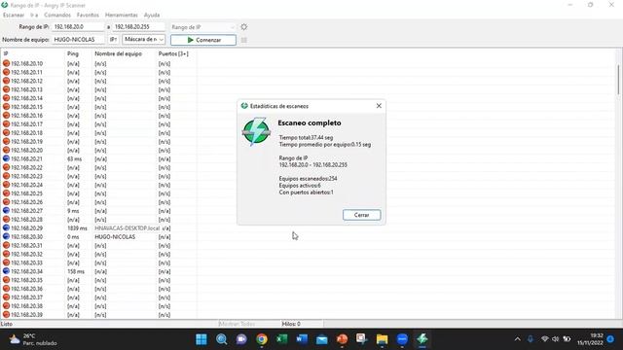Click ping value 158 ms
The width and height of the screenshot is (623, 350).
coord(76,271)
